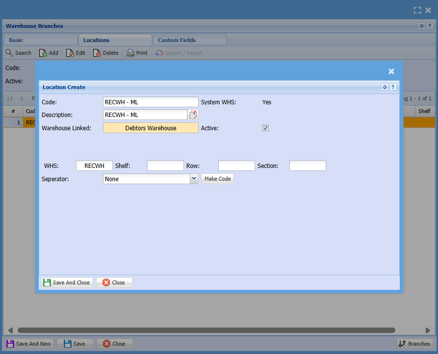Expand the Seperator dropdown
The width and height of the screenshot is (438, 354).
pos(194,179)
